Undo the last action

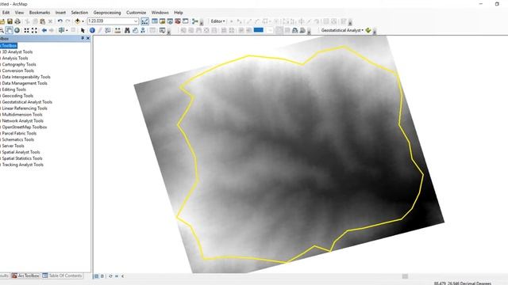coord(60,21)
